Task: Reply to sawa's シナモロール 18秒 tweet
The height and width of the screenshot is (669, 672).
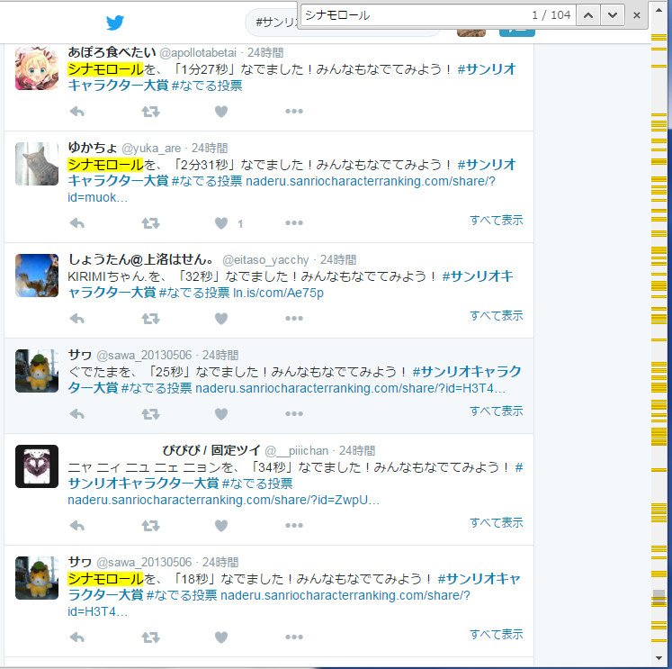Action: click(77, 637)
